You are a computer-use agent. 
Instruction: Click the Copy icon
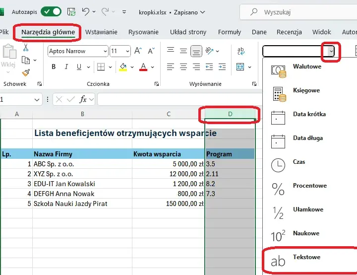click(x=26, y=60)
